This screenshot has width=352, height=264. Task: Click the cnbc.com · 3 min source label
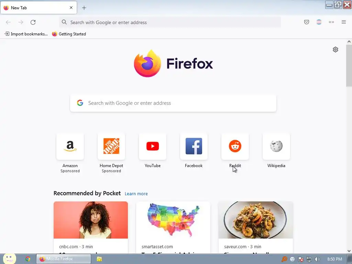(76, 246)
